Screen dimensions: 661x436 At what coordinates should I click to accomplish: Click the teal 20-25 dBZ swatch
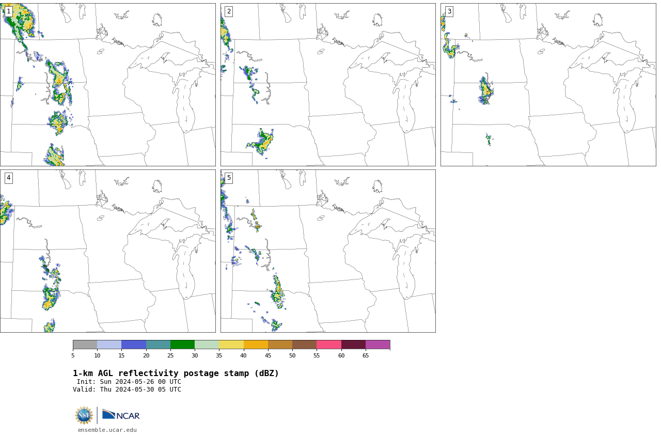pos(158,345)
